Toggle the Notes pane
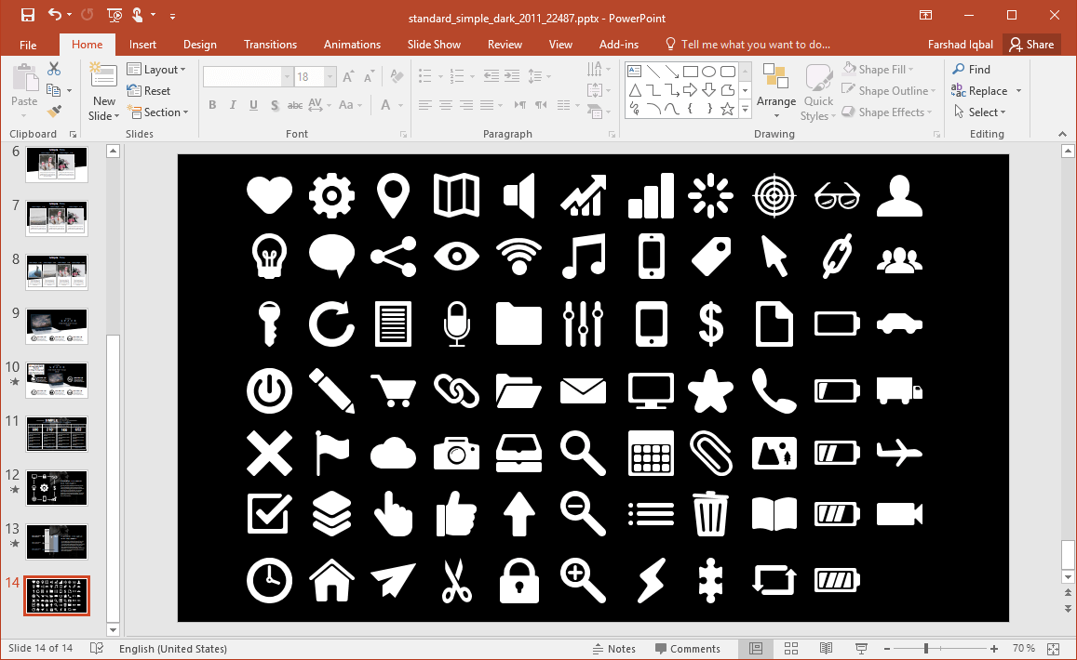The width and height of the screenshot is (1077, 660). [613, 648]
